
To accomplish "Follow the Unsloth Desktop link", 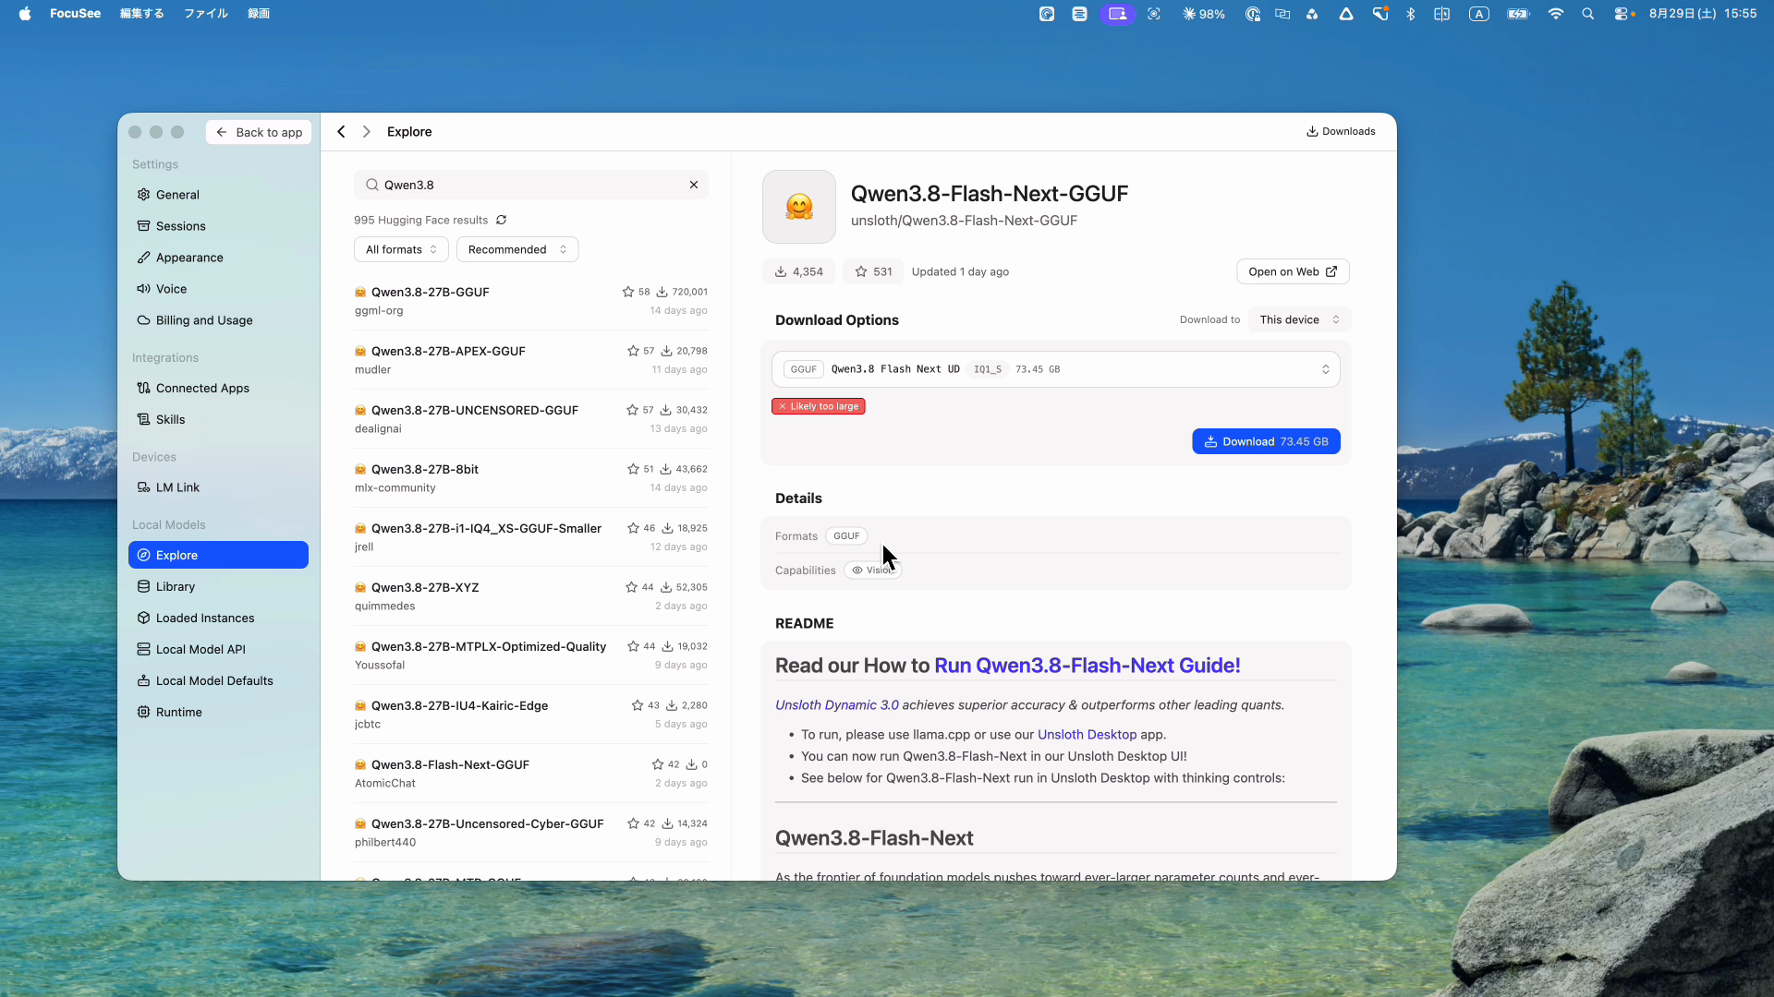I will [x=1087, y=735].
